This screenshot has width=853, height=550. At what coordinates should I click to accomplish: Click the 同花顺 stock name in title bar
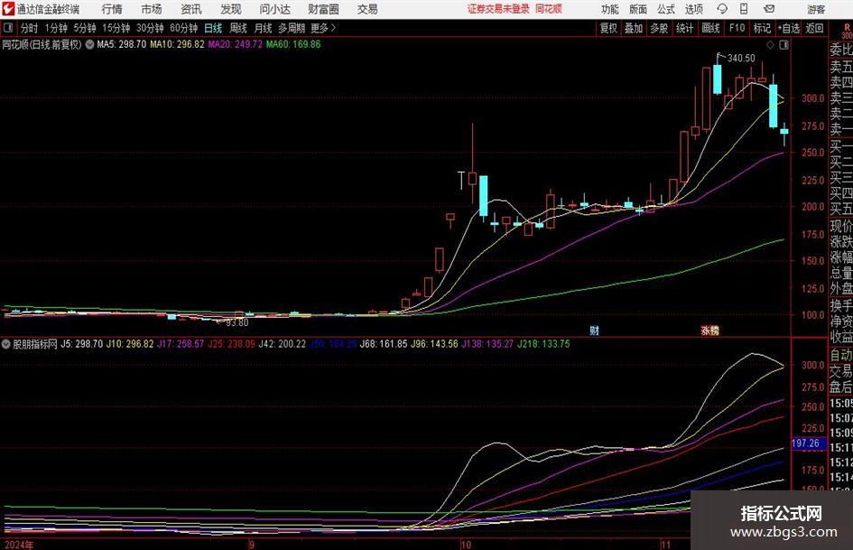(549, 9)
